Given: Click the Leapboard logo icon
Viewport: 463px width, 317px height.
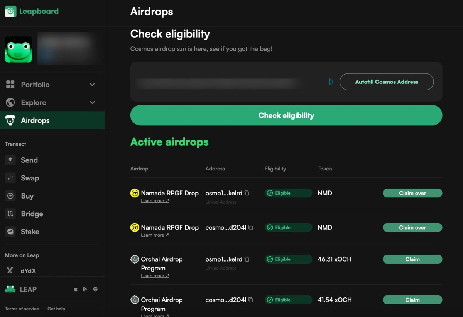Looking at the screenshot, I should (10, 12).
